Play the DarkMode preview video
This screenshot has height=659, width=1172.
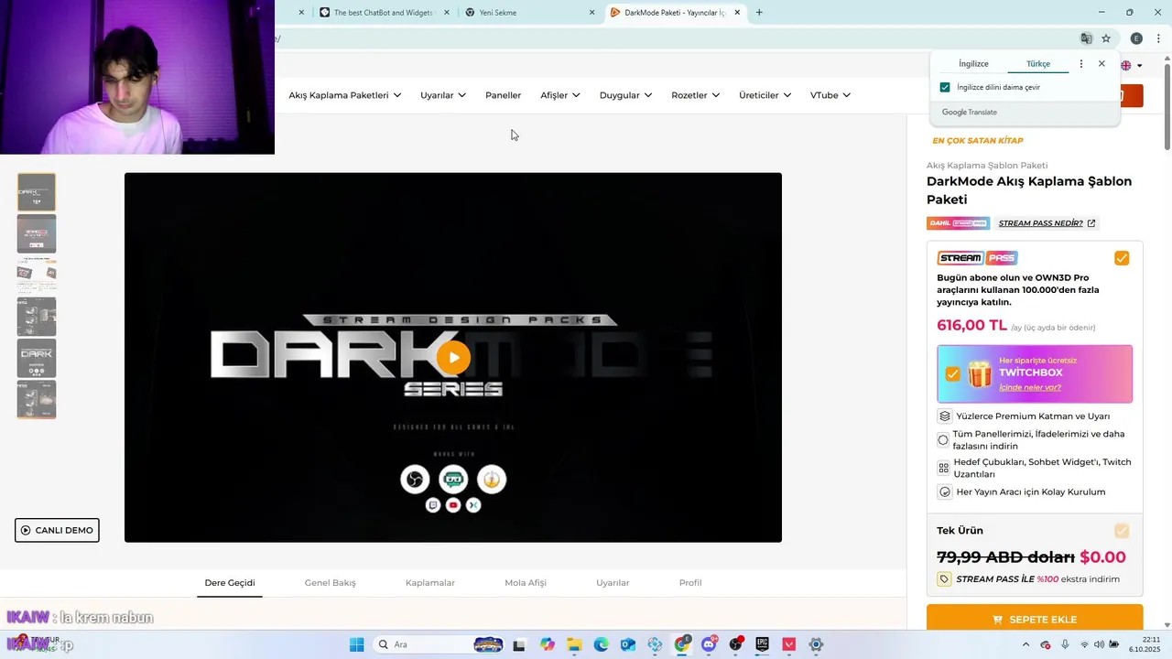(x=453, y=357)
